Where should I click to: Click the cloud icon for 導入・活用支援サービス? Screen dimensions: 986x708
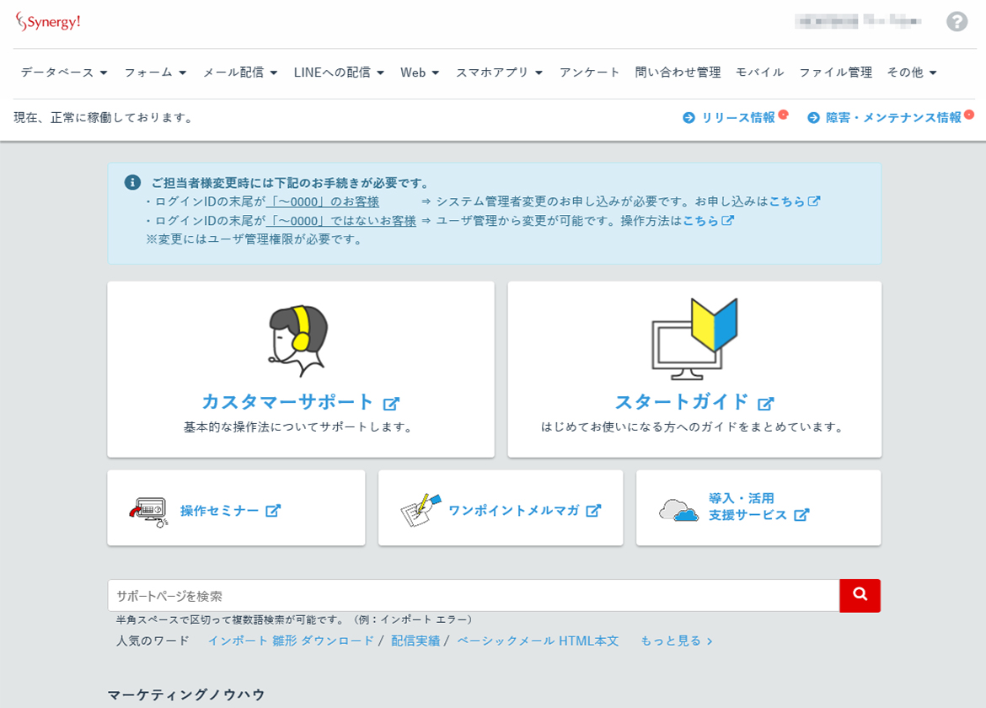[678, 510]
